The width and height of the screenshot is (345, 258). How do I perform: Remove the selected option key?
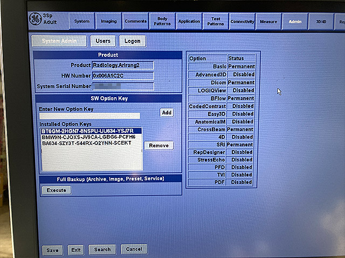click(159, 146)
